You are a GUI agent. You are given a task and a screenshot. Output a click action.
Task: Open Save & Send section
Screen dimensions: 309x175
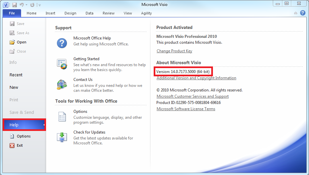22,112
